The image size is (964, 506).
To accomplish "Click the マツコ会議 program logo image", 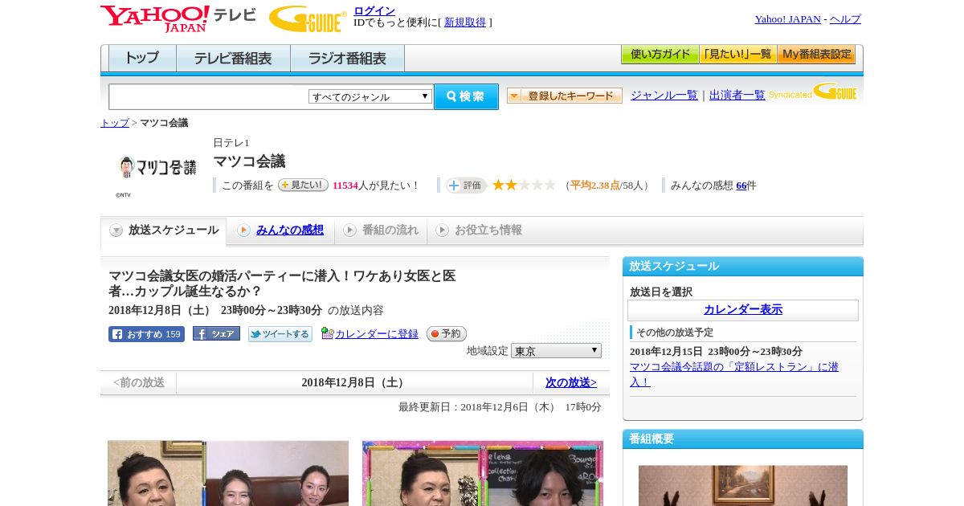I will pyautogui.click(x=157, y=167).
